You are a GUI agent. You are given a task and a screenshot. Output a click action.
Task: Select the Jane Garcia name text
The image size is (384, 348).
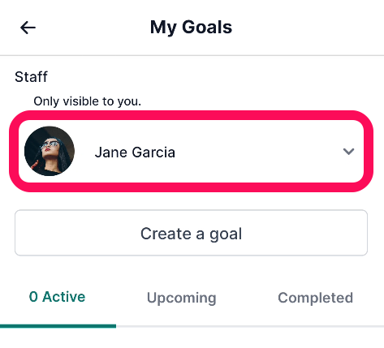(x=135, y=153)
